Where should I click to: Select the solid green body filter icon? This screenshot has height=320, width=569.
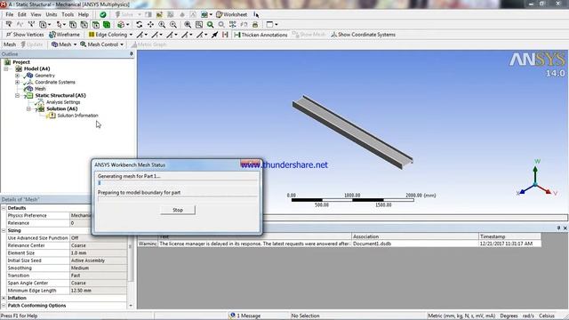107,25
